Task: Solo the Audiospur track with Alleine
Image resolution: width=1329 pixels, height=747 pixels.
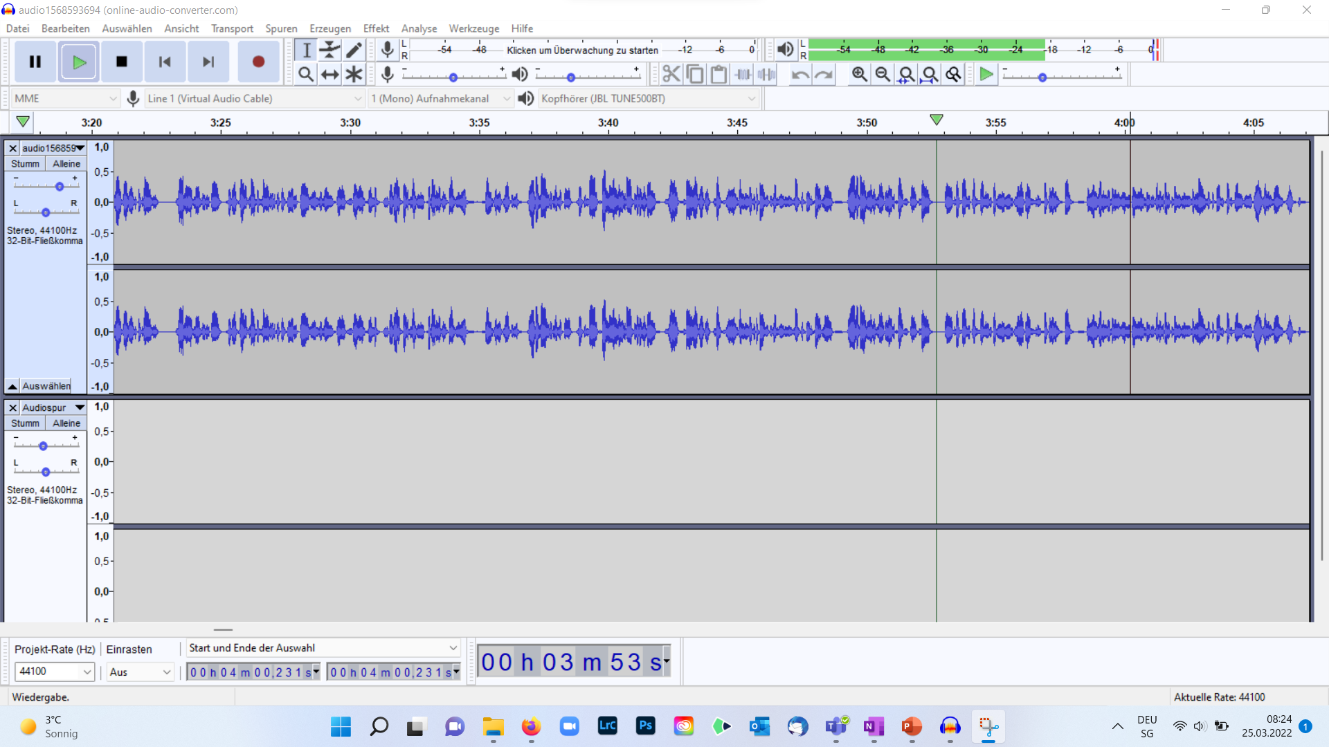Action: pos(66,423)
